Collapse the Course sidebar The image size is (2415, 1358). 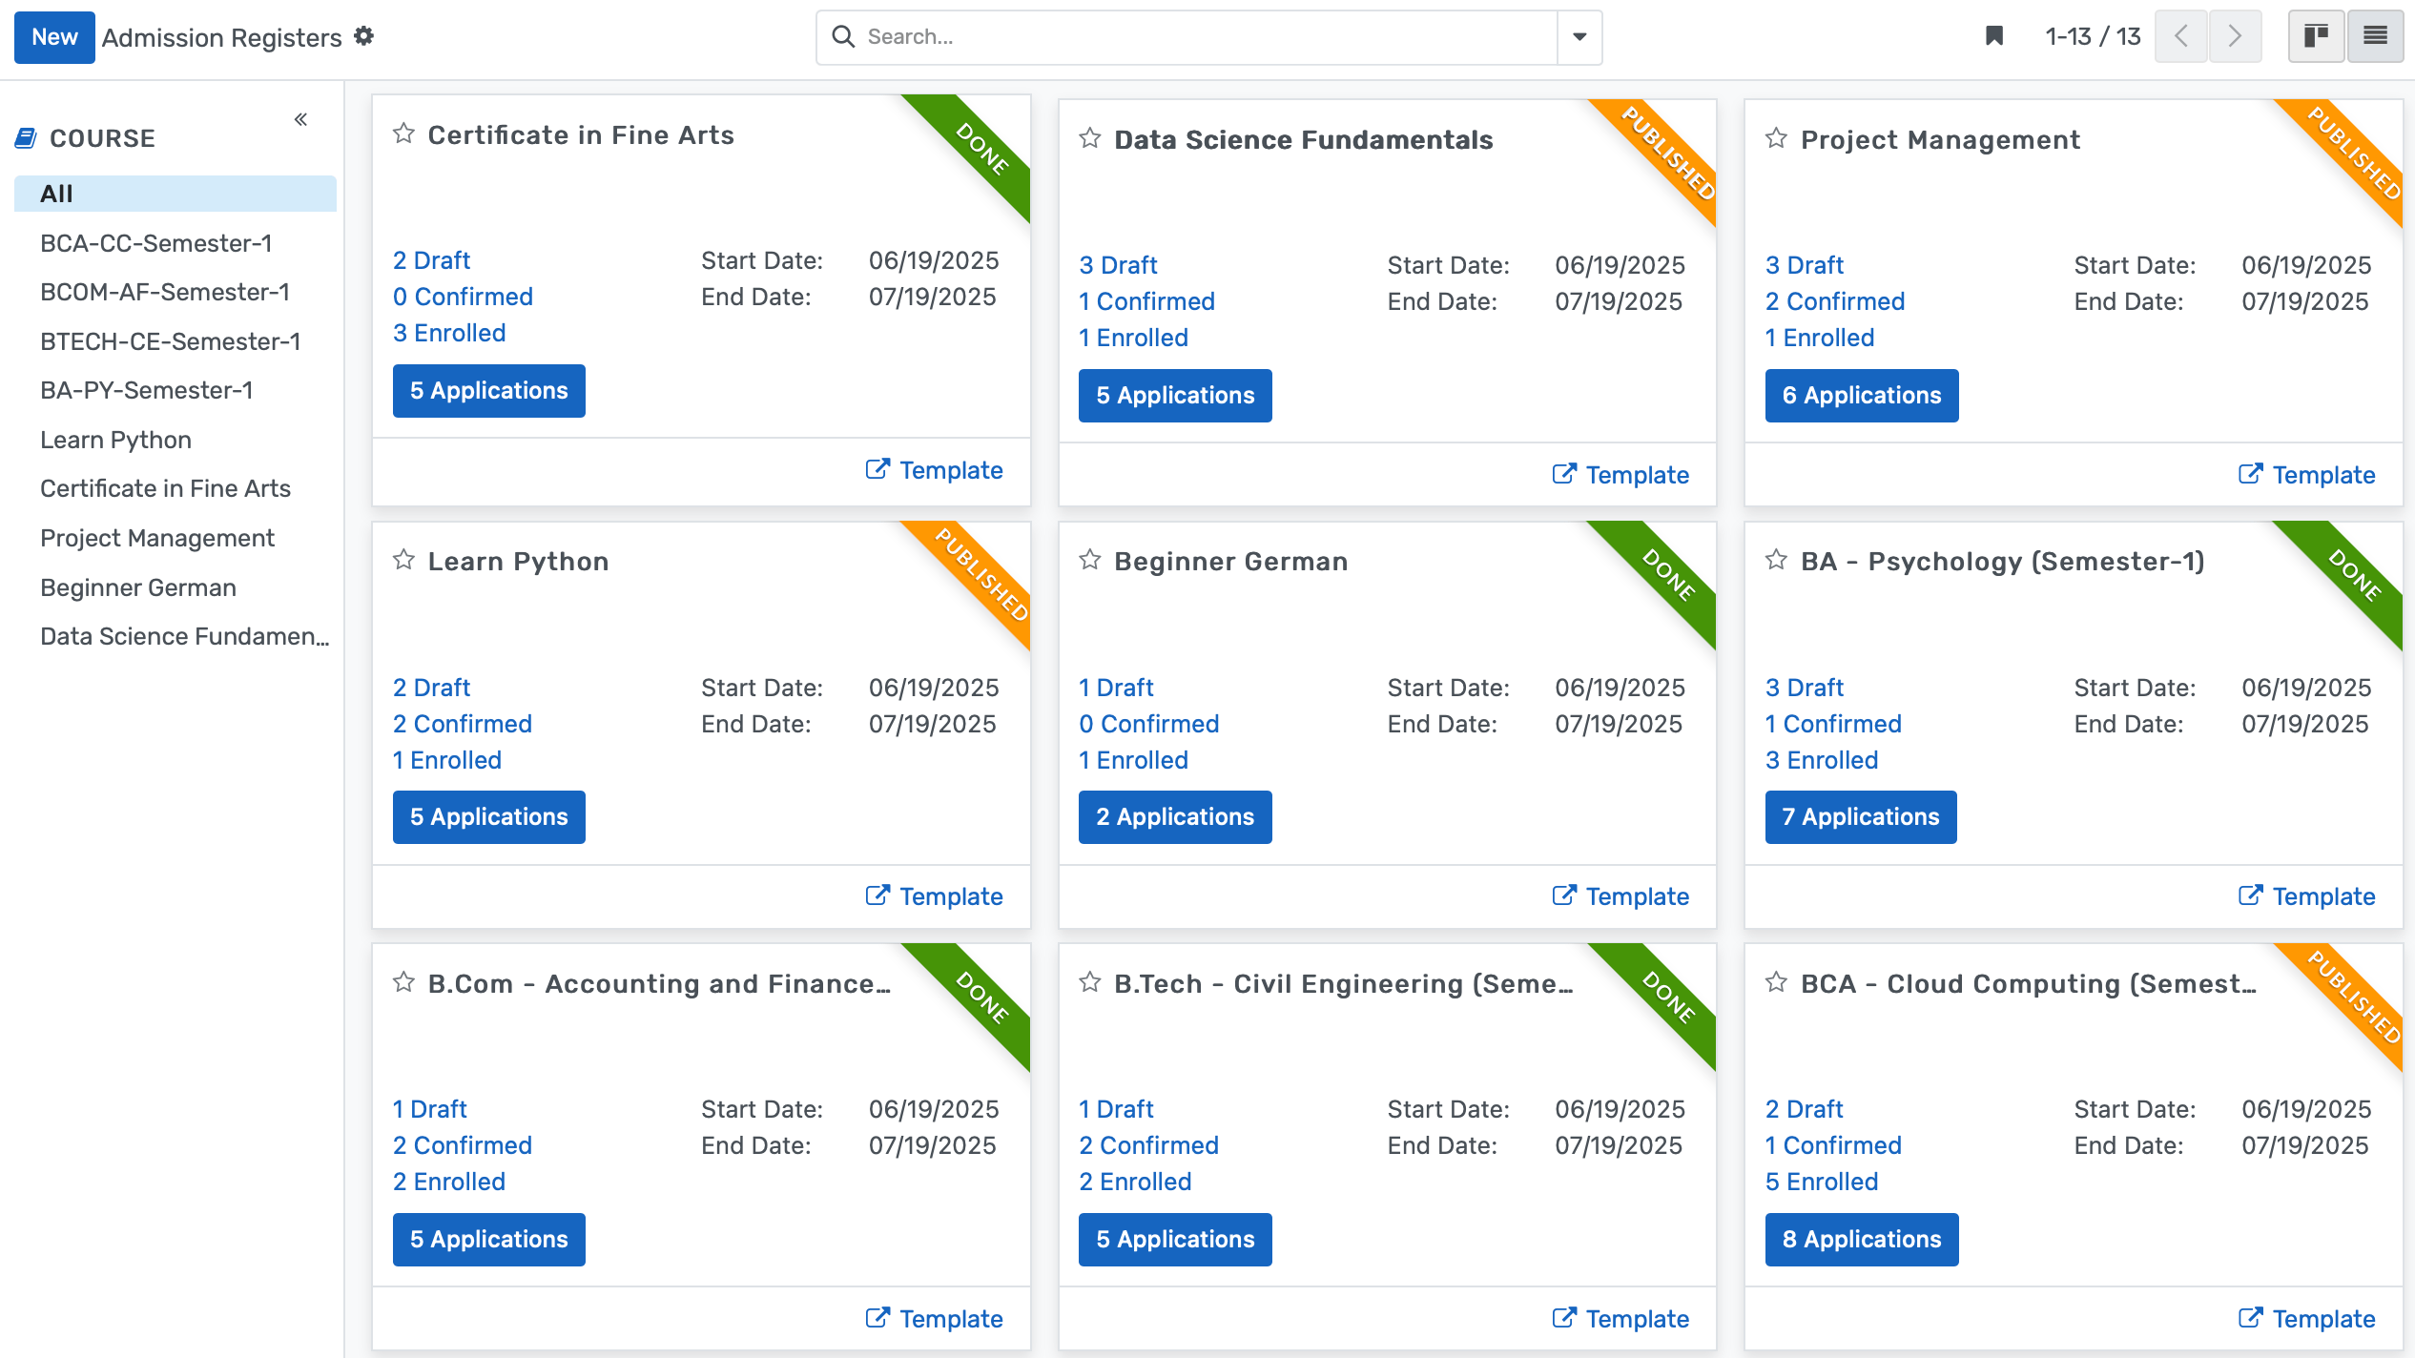(x=300, y=119)
